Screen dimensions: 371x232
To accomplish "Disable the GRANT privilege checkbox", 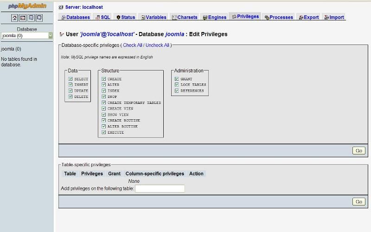I will 177,79.
